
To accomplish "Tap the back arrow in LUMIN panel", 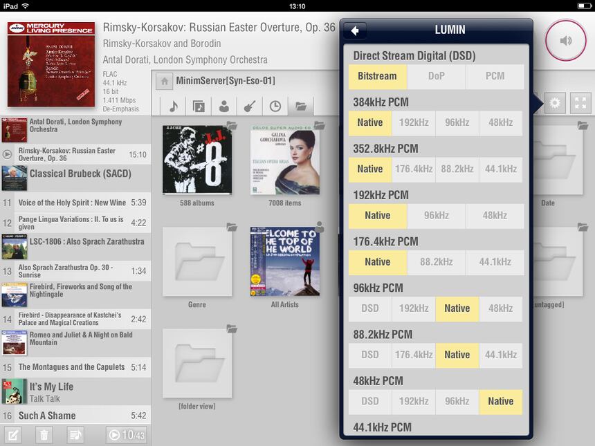I will tap(355, 30).
